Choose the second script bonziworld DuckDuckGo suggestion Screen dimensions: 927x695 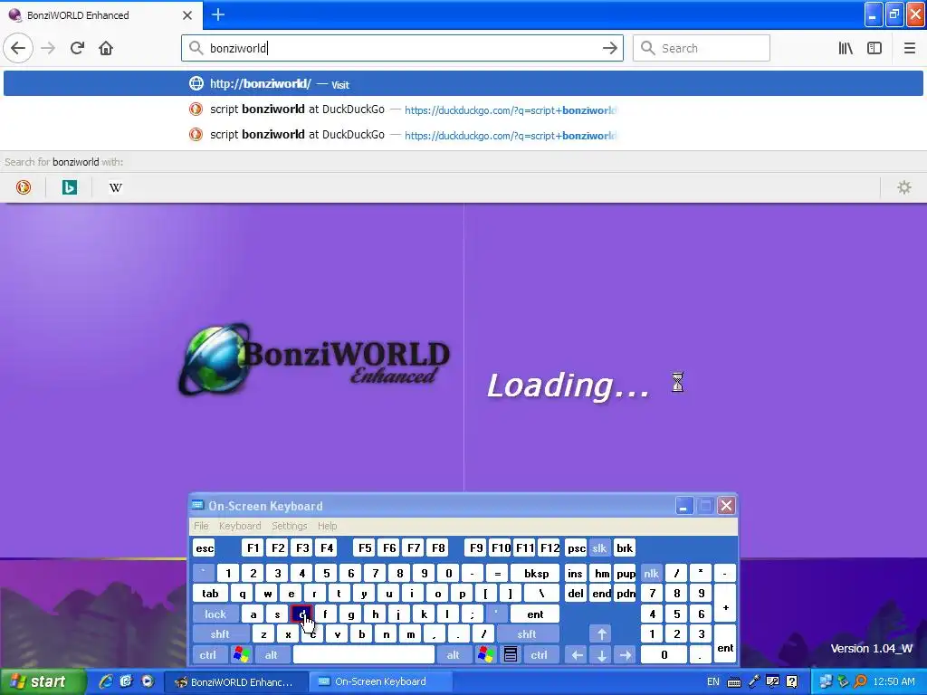click(x=463, y=135)
